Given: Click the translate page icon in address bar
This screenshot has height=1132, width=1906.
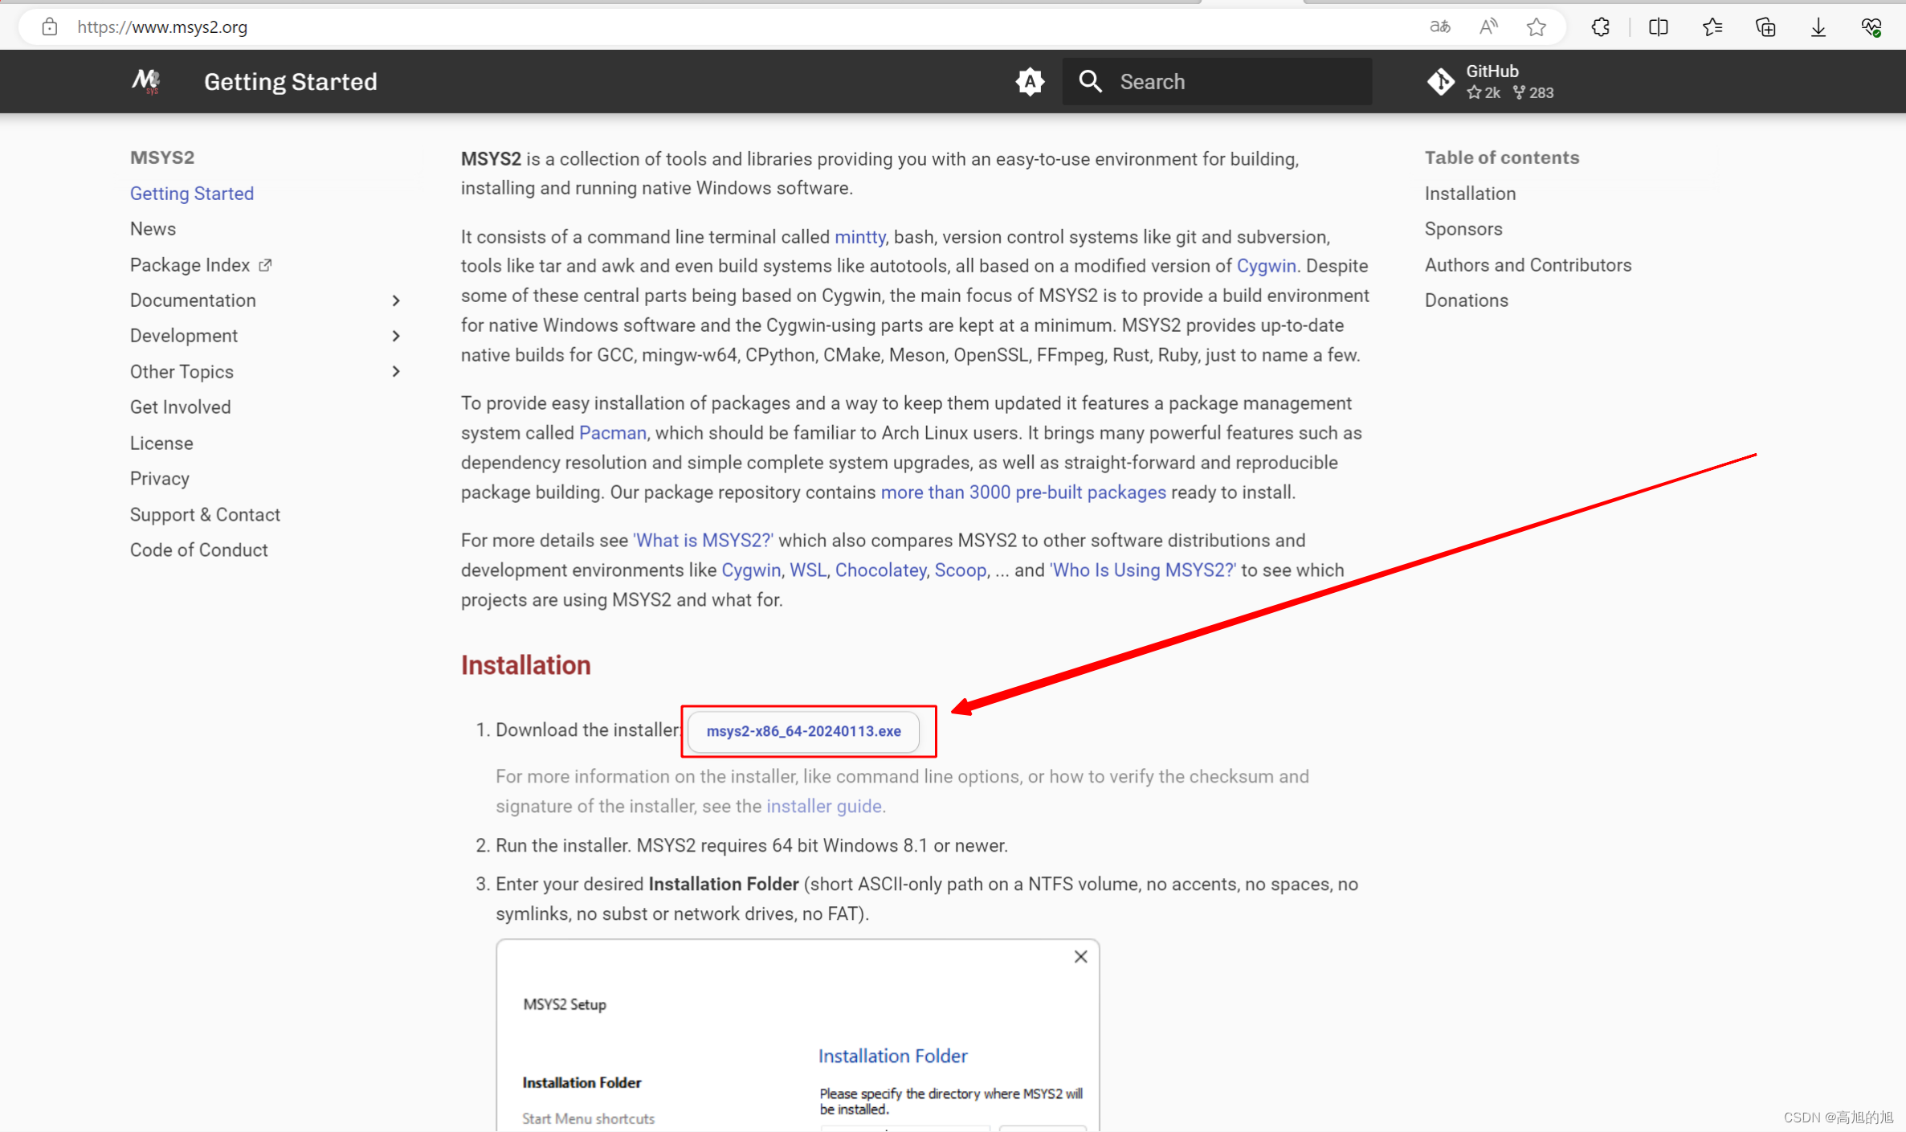Looking at the screenshot, I should [x=1440, y=27].
